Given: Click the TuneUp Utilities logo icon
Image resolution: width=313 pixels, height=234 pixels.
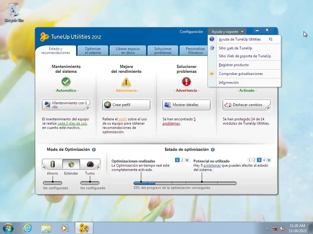Looking at the screenshot, I should pos(44,37).
